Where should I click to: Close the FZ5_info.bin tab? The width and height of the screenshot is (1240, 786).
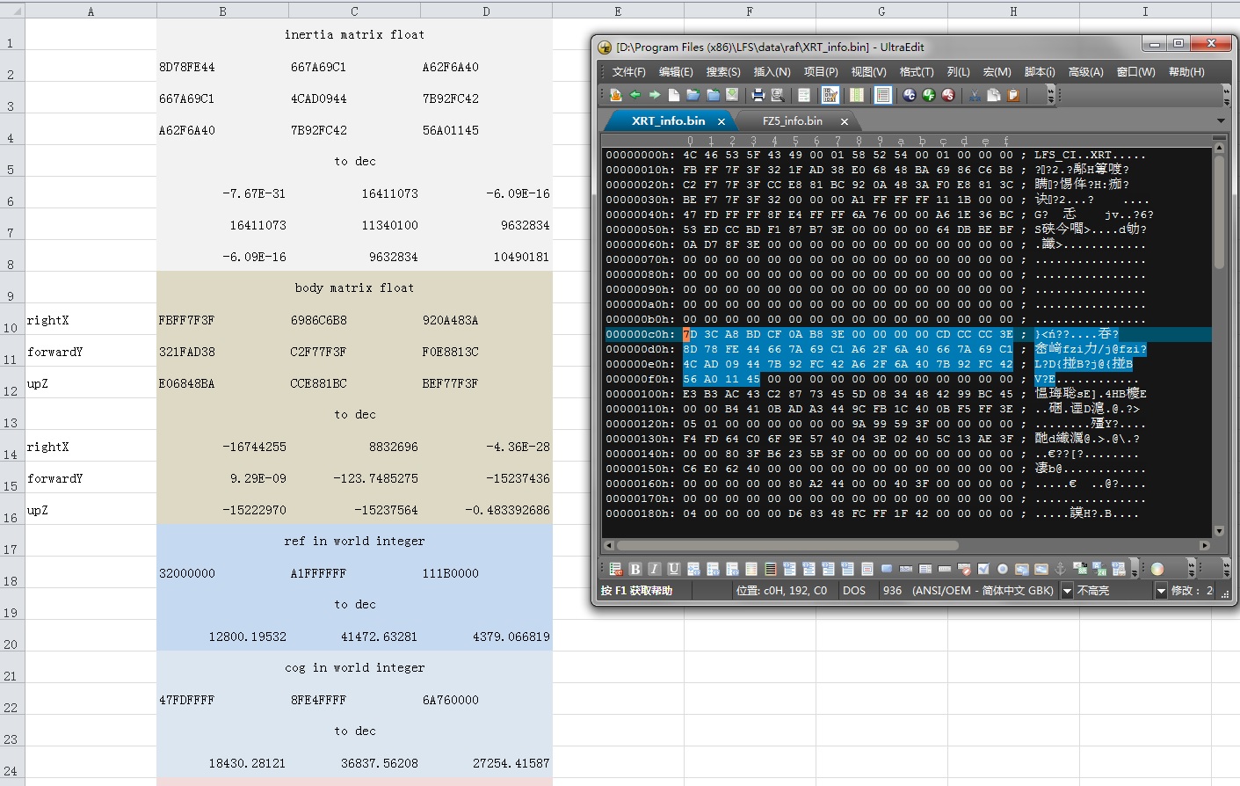pos(845,121)
